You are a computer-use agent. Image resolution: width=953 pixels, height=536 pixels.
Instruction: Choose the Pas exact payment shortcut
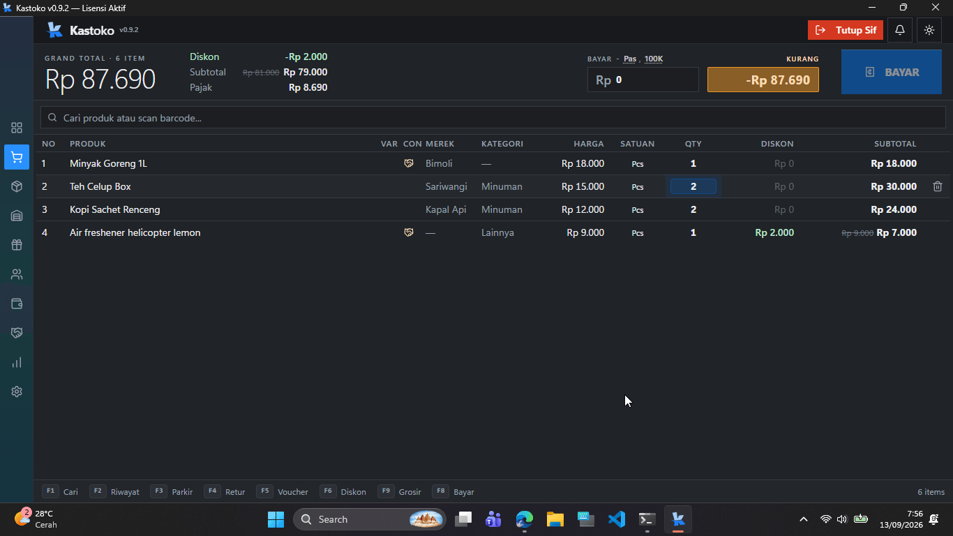[630, 59]
